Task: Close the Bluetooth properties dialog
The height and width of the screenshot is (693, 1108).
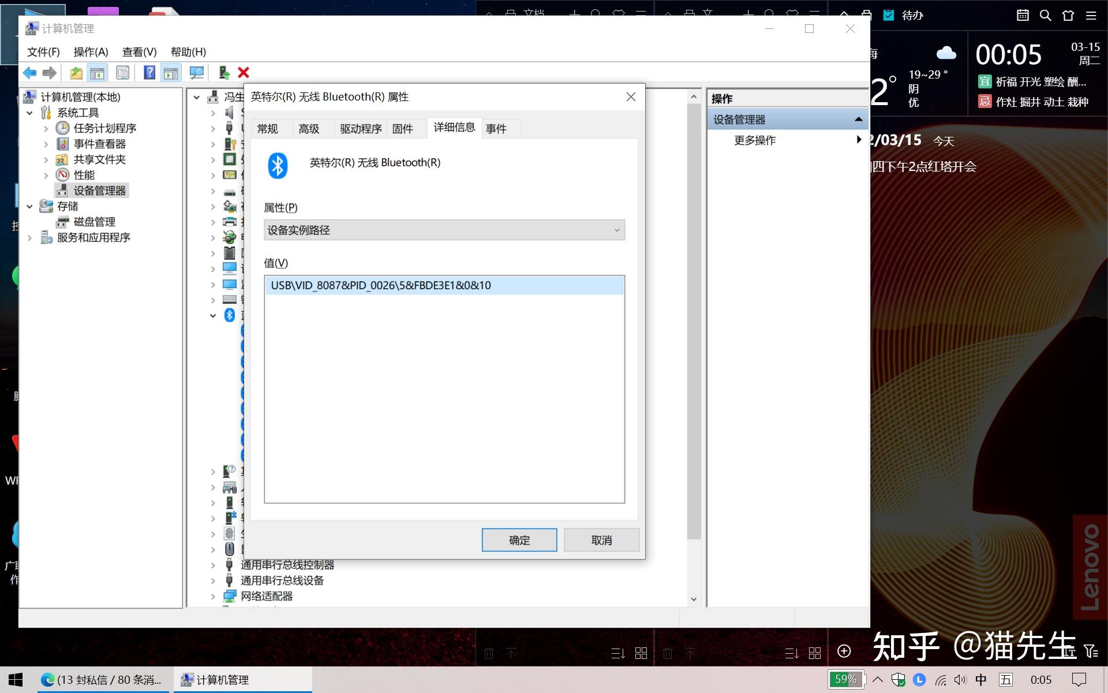Action: 631,97
